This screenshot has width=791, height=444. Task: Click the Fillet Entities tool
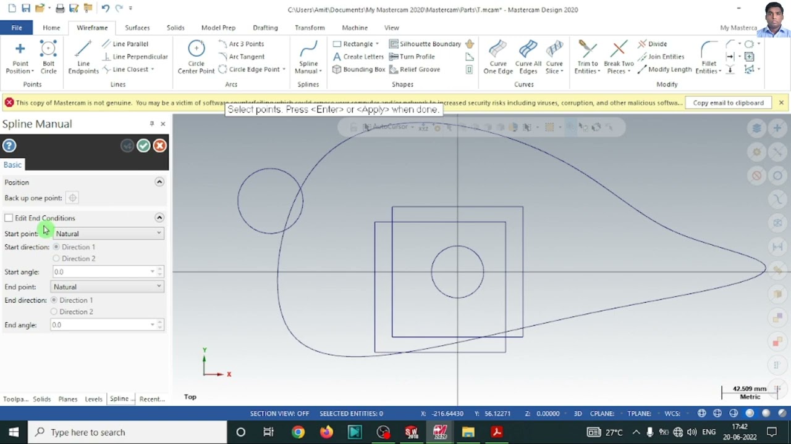tap(709, 57)
